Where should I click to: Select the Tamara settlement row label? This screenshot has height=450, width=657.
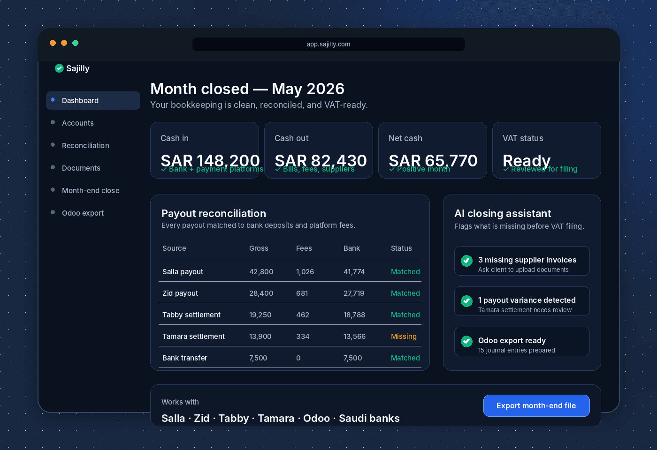193,337
